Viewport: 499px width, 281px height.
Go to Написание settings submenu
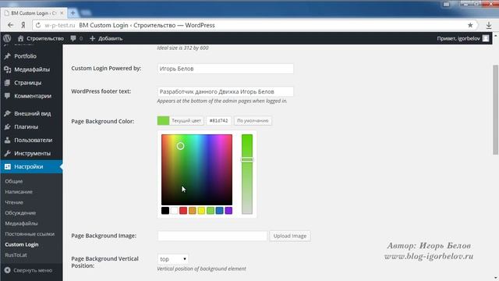[x=19, y=192]
